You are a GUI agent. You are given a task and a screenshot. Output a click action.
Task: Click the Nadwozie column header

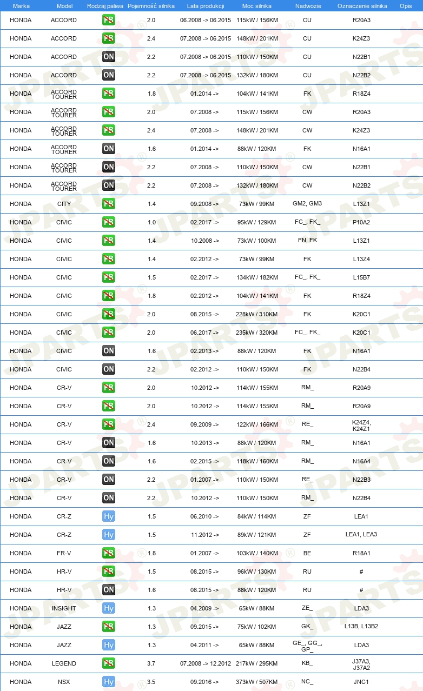coord(307,6)
